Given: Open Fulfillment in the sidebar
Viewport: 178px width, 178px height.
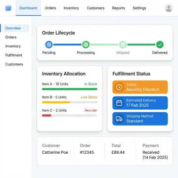Looking at the screenshot, I should [14, 55].
